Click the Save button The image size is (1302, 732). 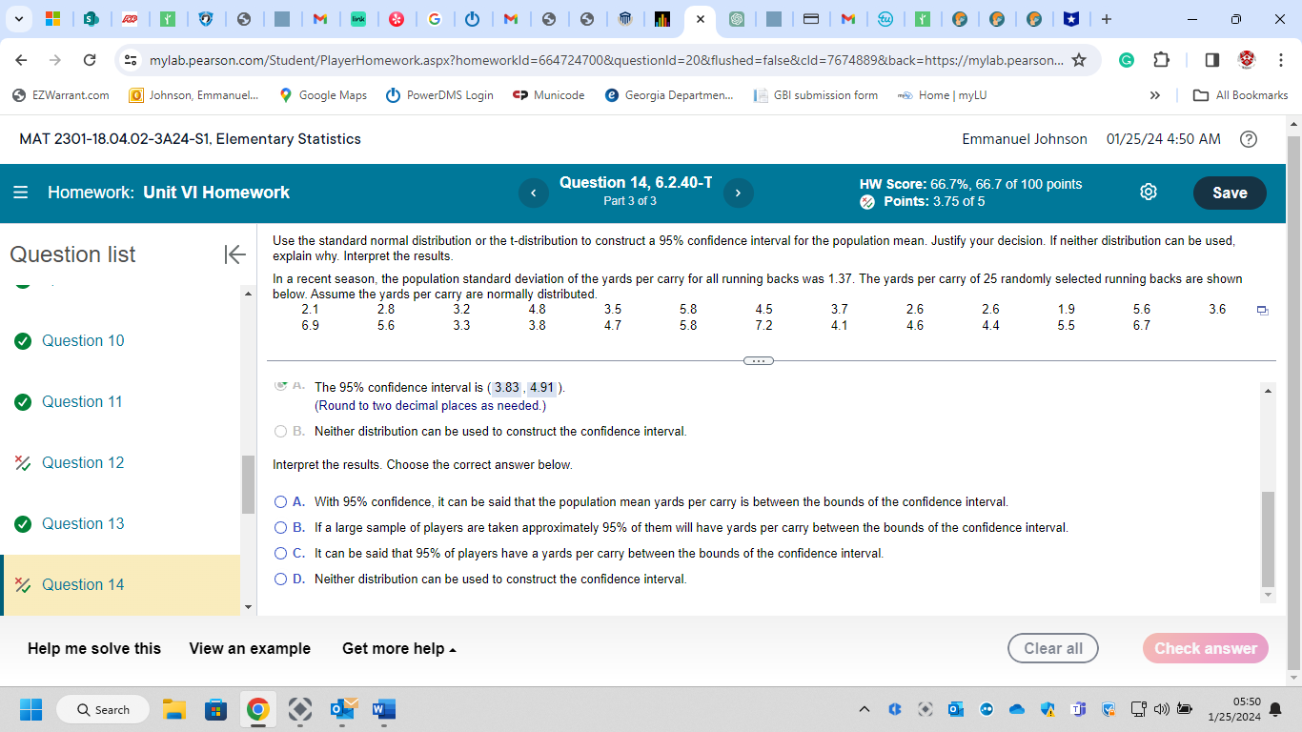click(1229, 193)
